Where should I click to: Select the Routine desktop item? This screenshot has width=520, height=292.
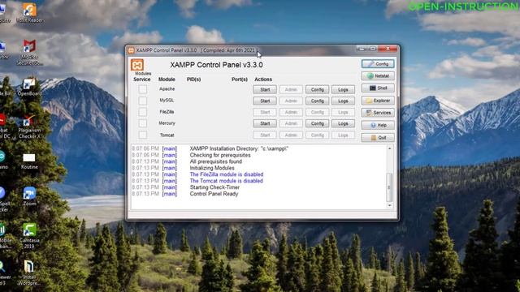pos(29,161)
